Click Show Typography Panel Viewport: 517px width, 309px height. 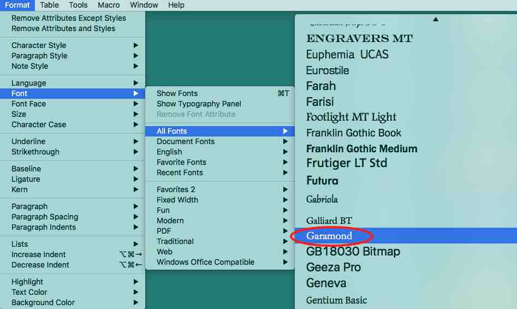tap(199, 104)
